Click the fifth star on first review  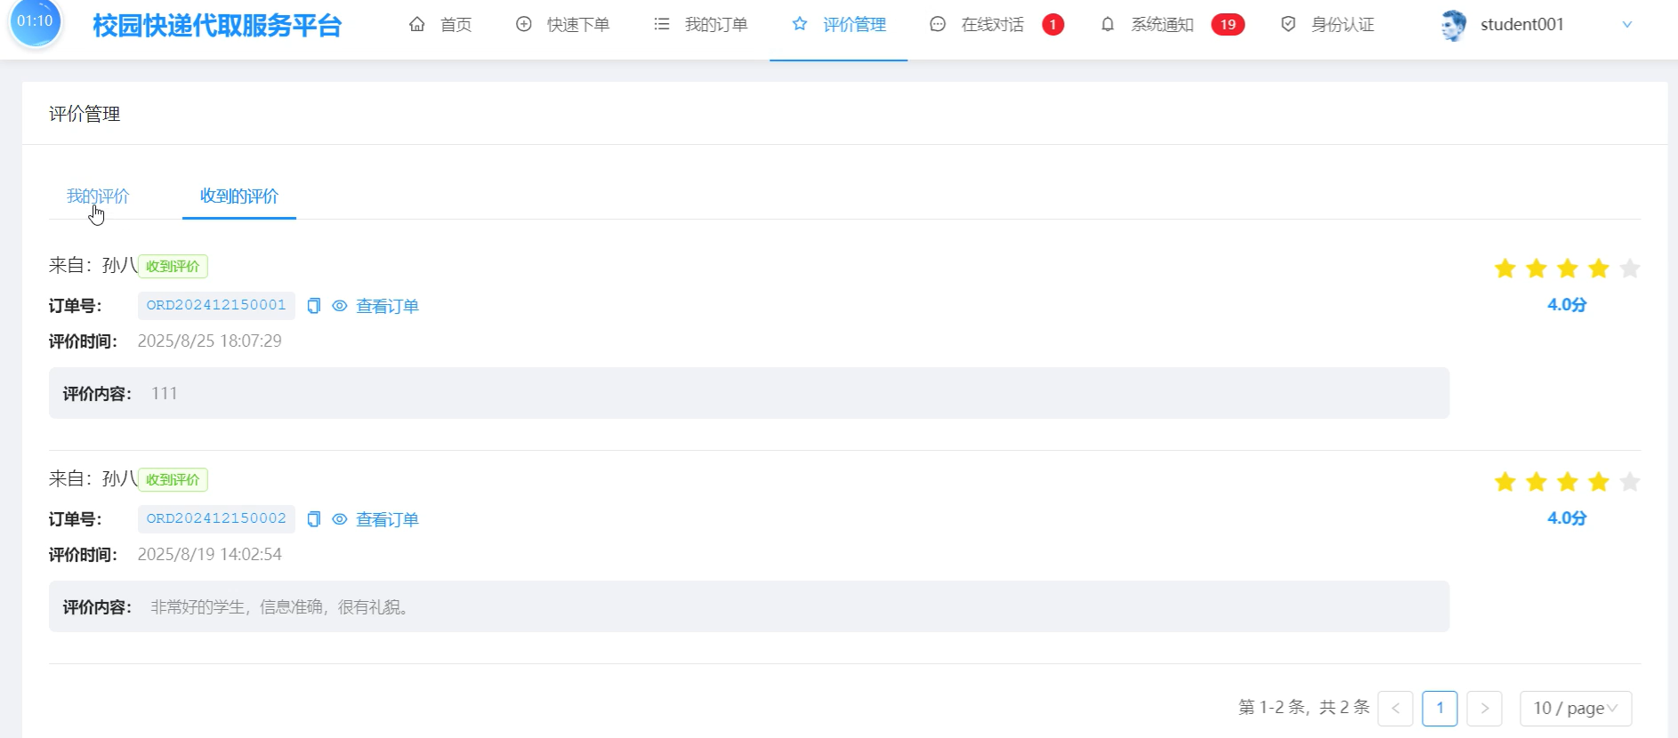[x=1629, y=269]
